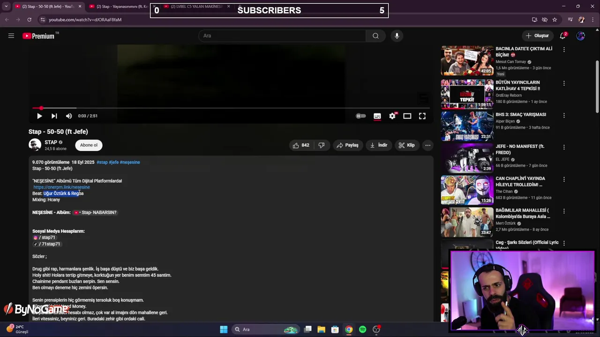Open BHS 3: SMAÇ YARIŞMASI thumbnail
The image size is (600, 337).
click(467, 126)
